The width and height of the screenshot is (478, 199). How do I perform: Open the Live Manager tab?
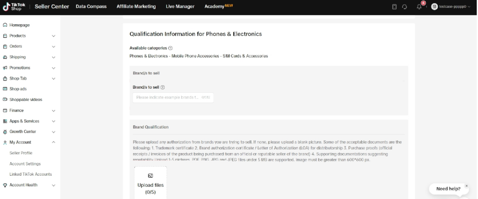[180, 6]
